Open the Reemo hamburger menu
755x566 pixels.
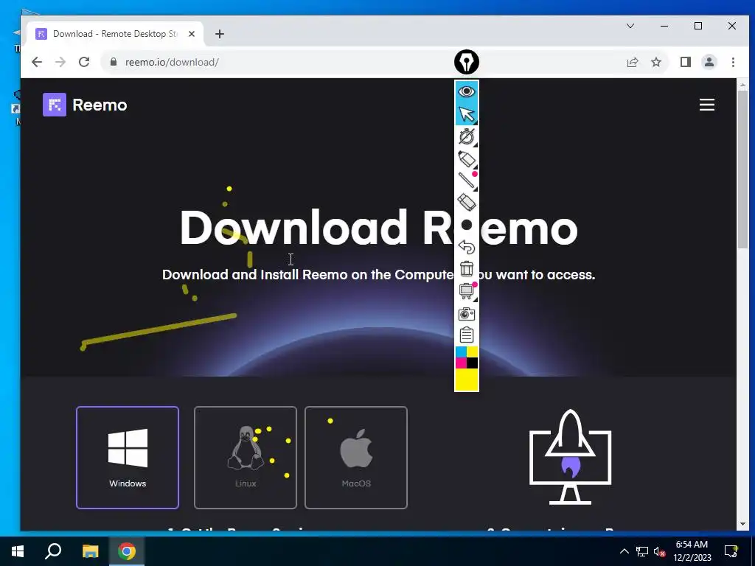[707, 105]
